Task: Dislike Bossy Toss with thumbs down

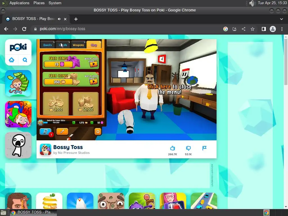Action: coord(188,148)
